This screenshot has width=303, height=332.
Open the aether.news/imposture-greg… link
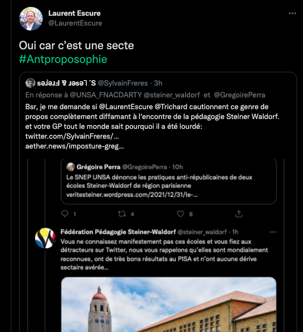tap(74, 146)
